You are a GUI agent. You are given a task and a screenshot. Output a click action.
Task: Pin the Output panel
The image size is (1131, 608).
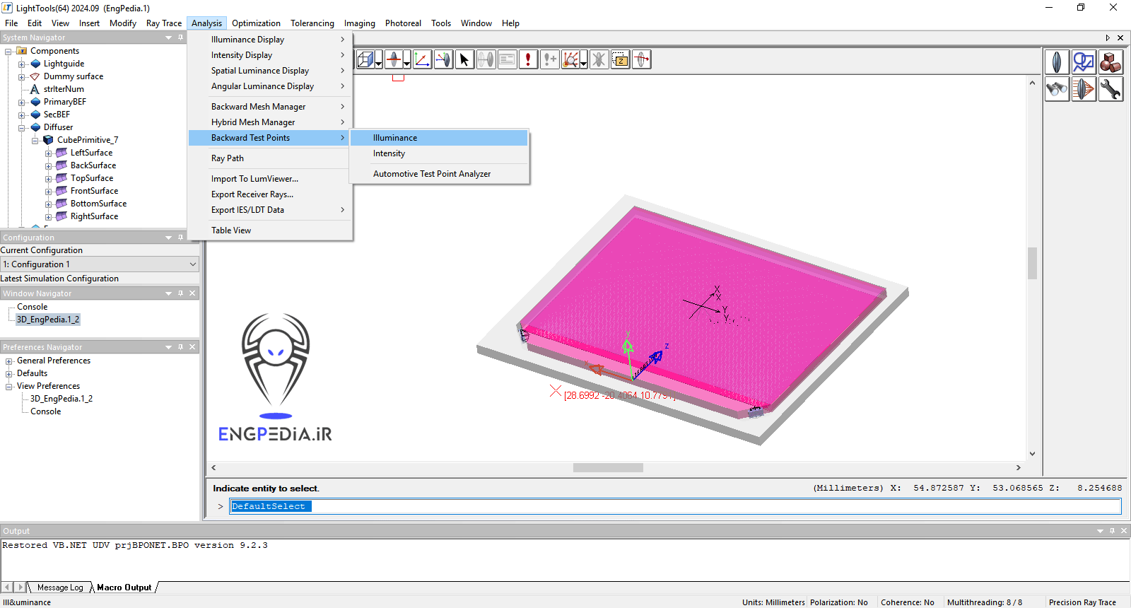(x=1112, y=531)
